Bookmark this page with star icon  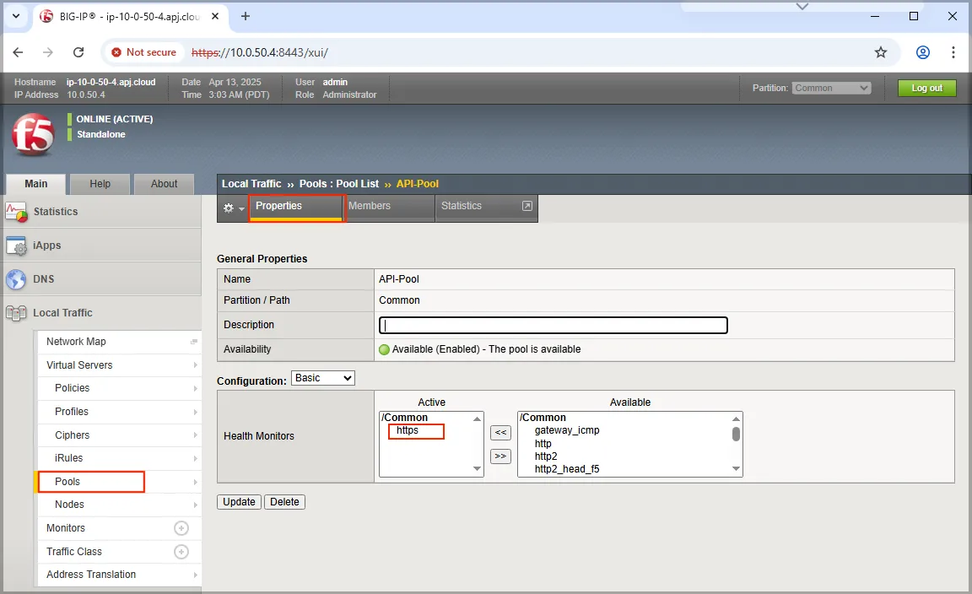pyautogui.click(x=881, y=52)
